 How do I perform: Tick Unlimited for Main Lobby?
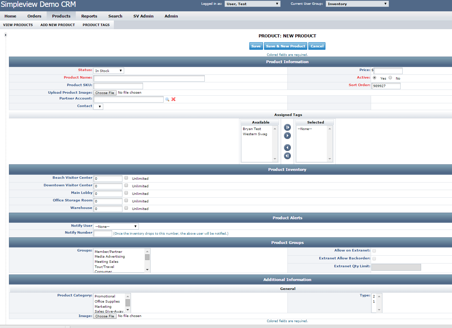coord(126,193)
